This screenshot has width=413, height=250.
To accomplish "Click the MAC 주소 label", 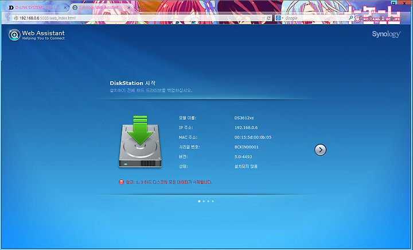I will 188,137.
